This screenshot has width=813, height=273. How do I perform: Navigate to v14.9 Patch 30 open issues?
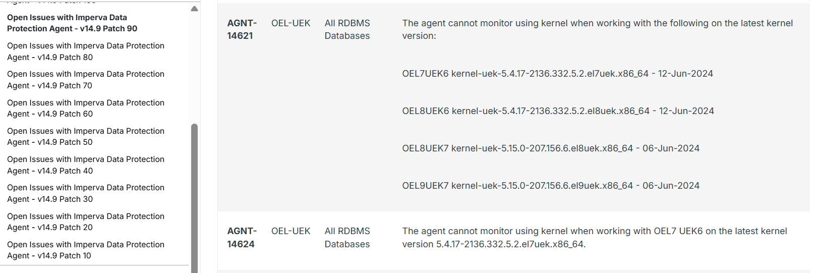point(86,193)
